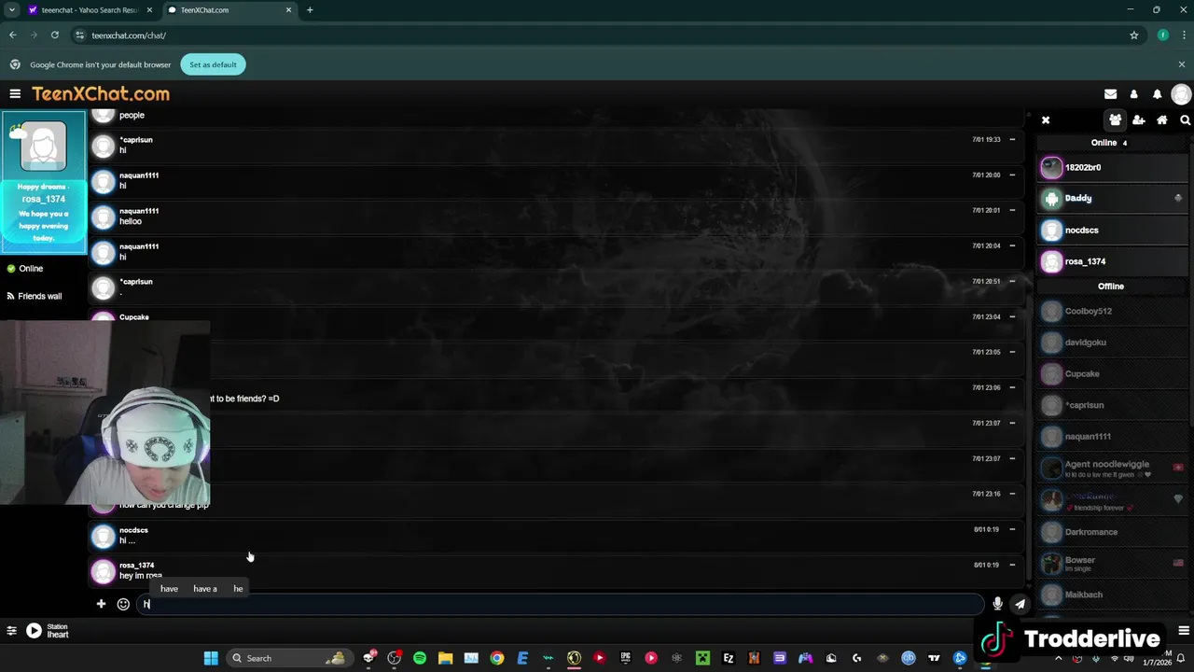Show the users group list tab

pos(1115,120)
